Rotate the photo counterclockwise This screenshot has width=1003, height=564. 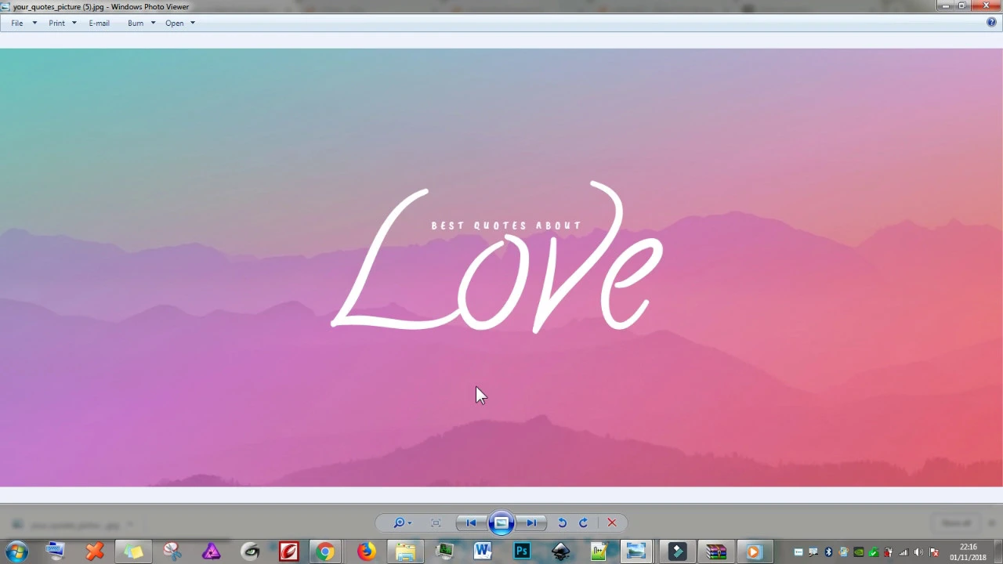click(x=562, y=523)
